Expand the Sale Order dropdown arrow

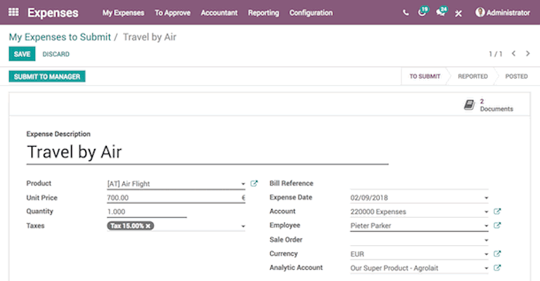487,240
